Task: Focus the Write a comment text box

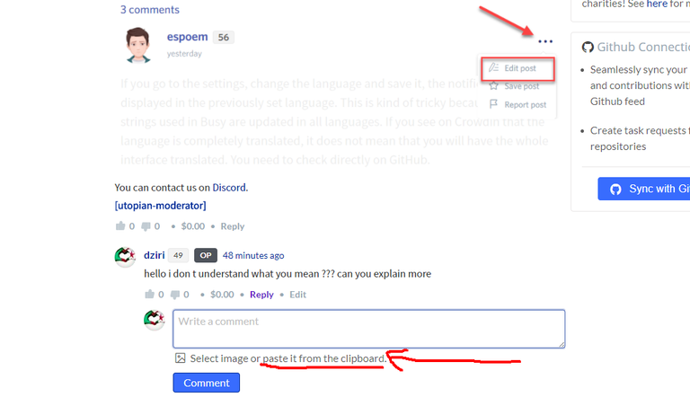Action: pyautogui.click(x=368, y=329)
